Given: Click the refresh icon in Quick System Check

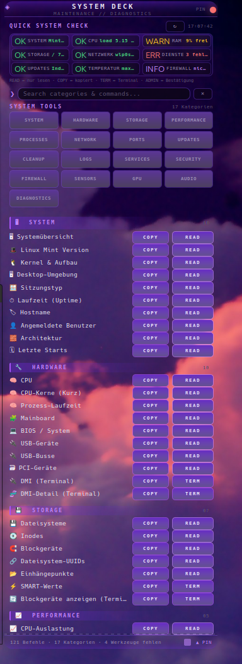Looking at the screenshot, I should pyautogui.click(x=175, y=26).
